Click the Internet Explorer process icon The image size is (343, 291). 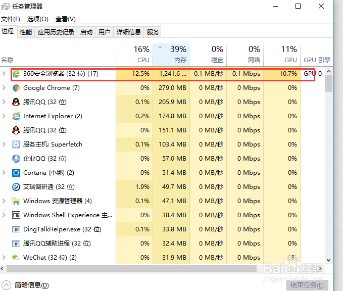click(x=16, y=116)
